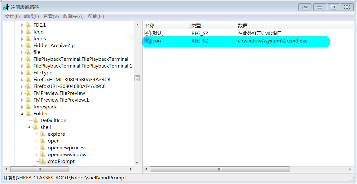Collapse the Folder key
Image resolution: width=357 pixels, height=184 pixels.
[22, 114]
